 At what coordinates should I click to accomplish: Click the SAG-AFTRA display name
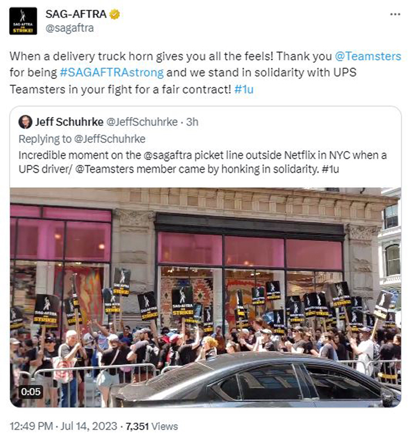click(76, 14)
